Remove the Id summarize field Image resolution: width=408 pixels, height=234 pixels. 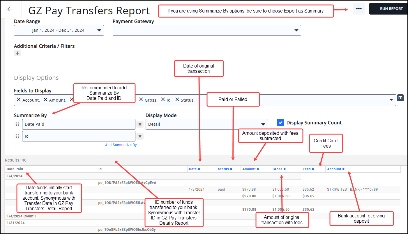point(140,136)
